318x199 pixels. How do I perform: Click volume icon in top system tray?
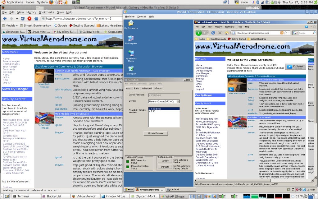pos(279,2)
